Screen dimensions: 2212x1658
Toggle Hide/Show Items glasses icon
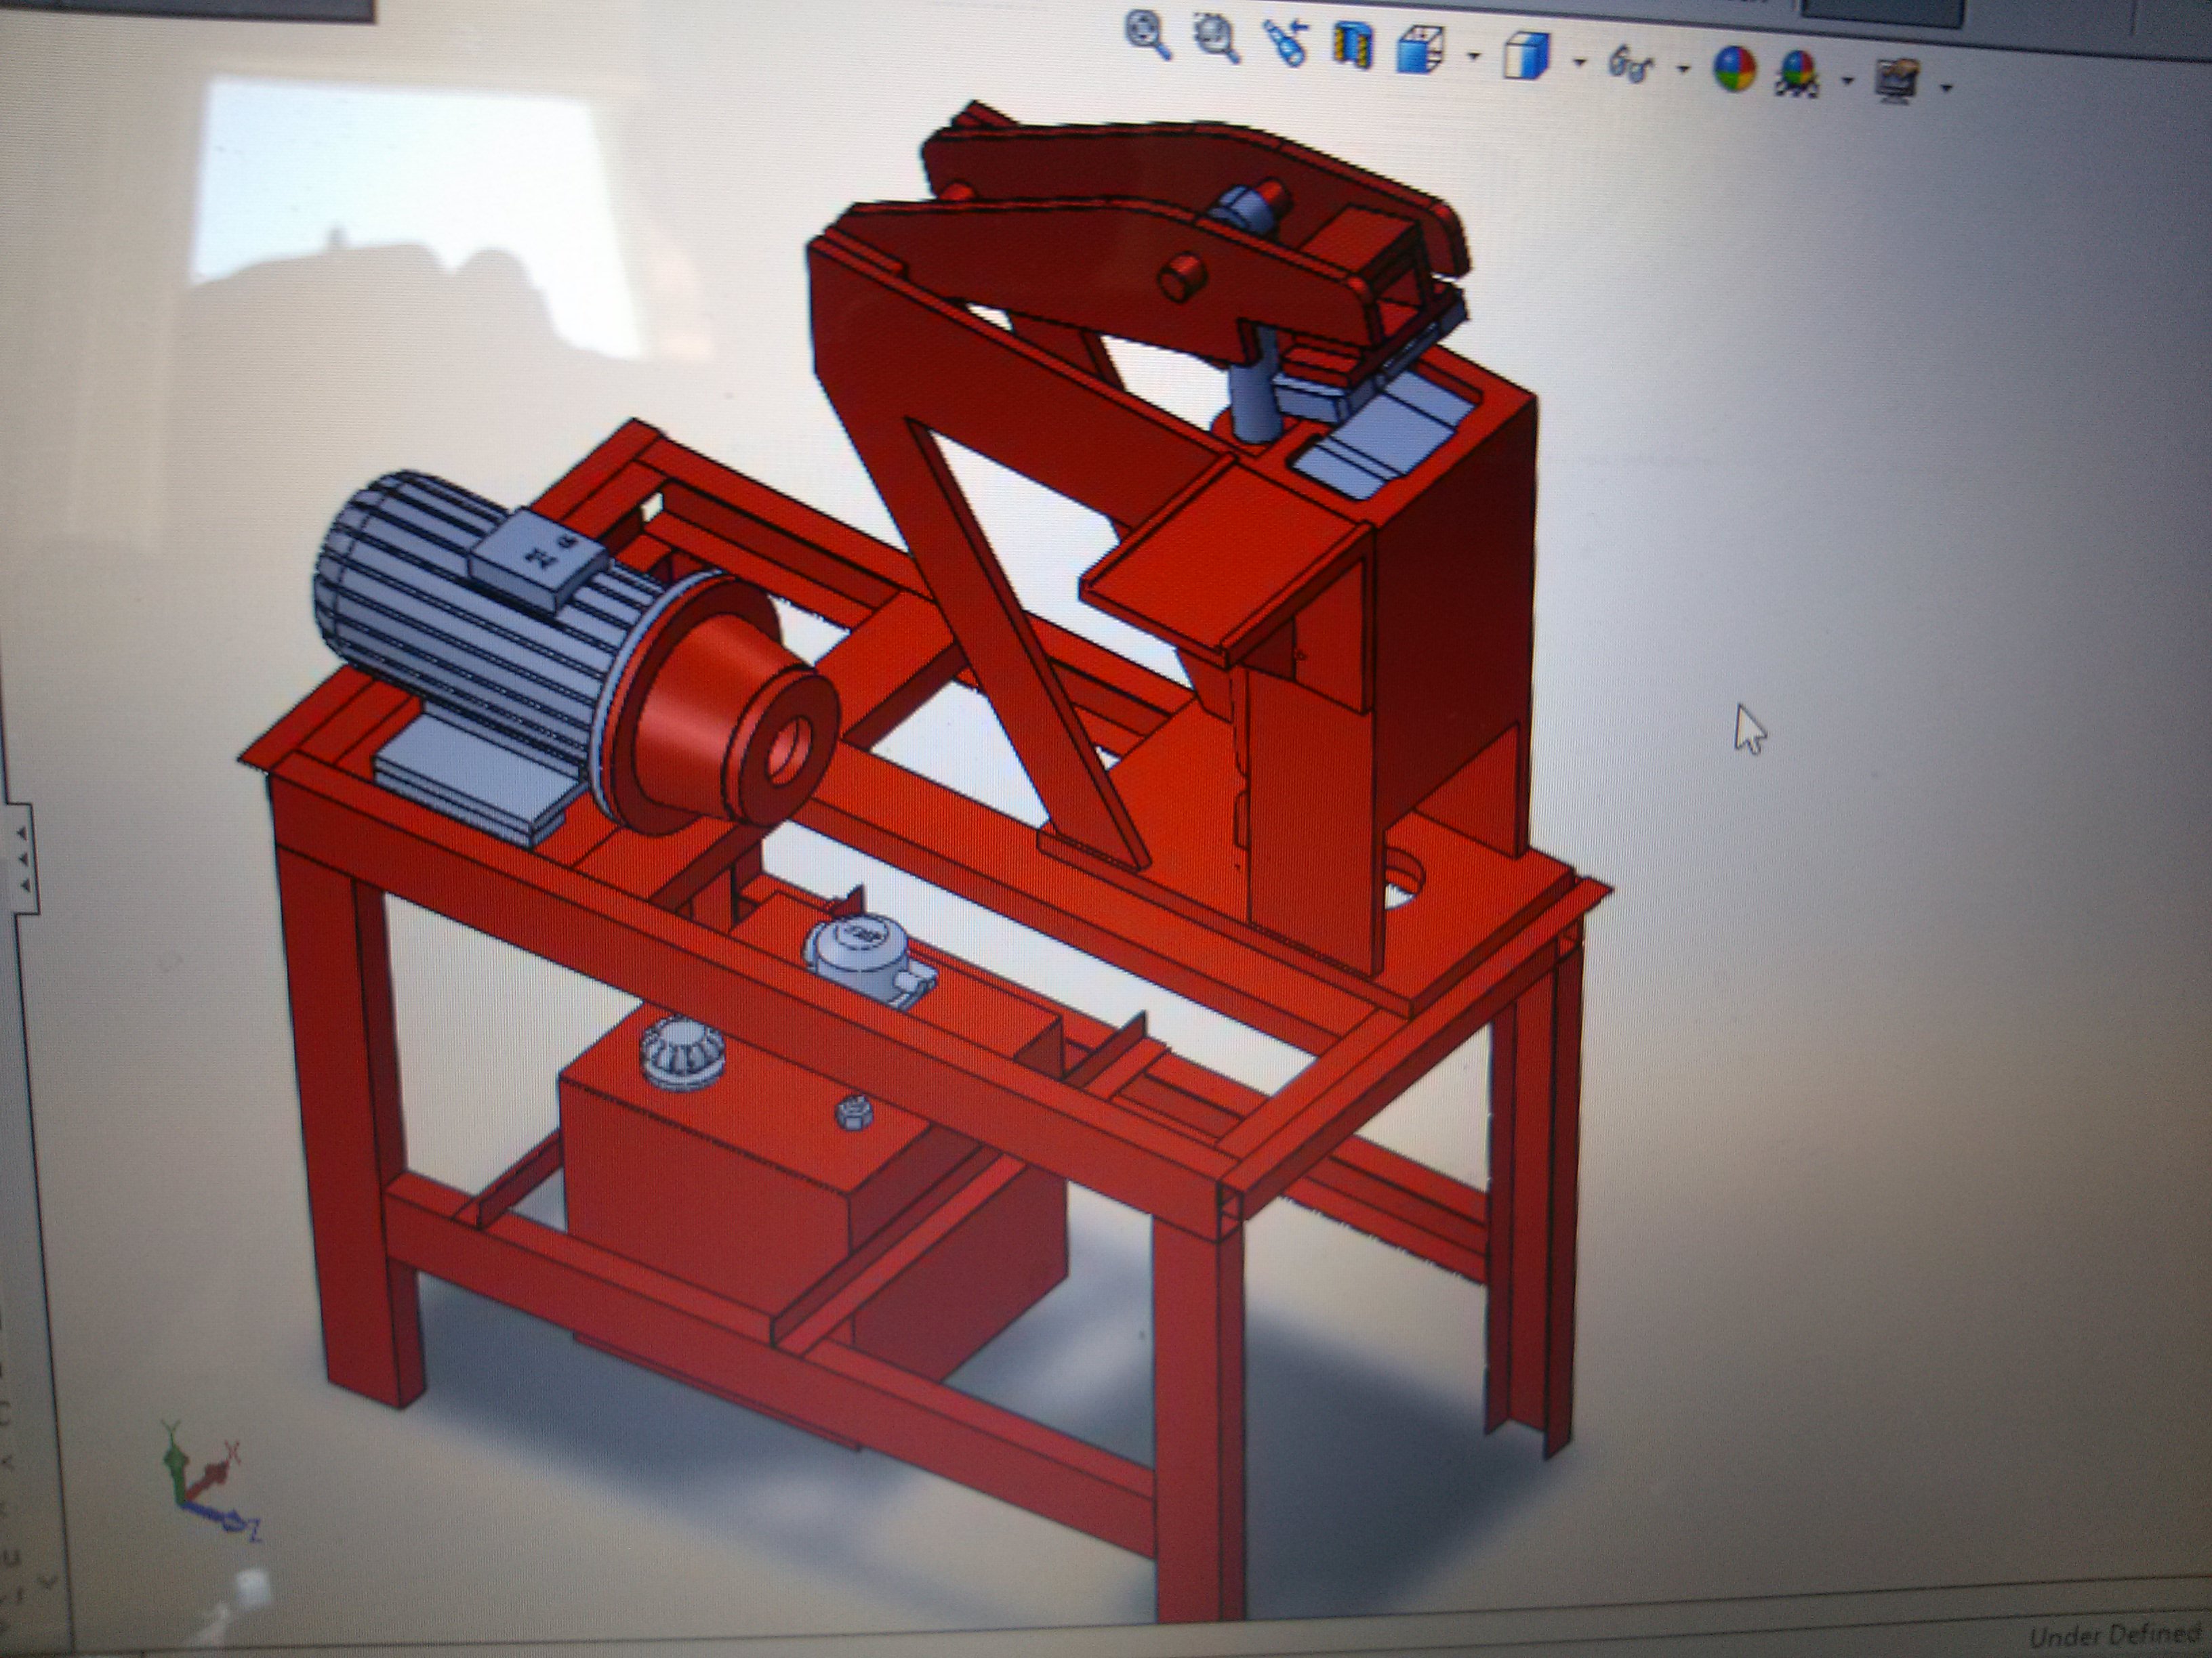coord(1631,64)
